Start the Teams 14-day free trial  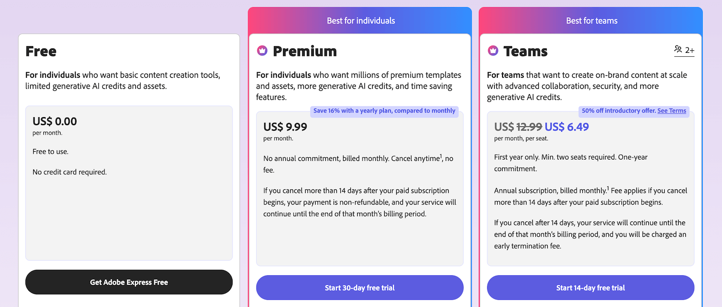591,287
